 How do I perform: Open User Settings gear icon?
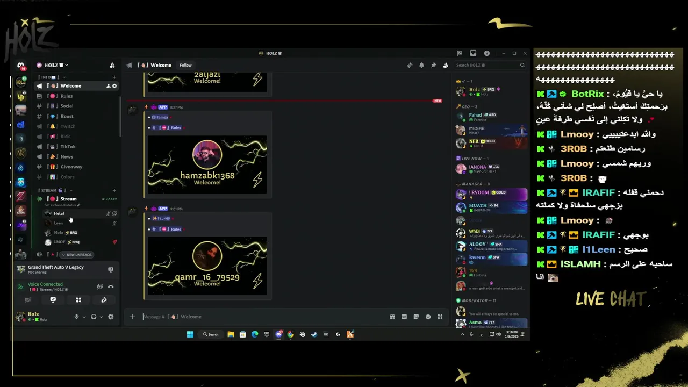(x=111, y=317)
